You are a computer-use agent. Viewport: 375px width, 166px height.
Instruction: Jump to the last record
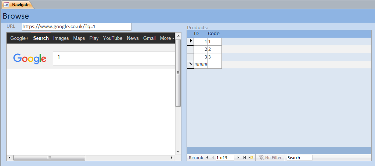[x=245, y=158]
